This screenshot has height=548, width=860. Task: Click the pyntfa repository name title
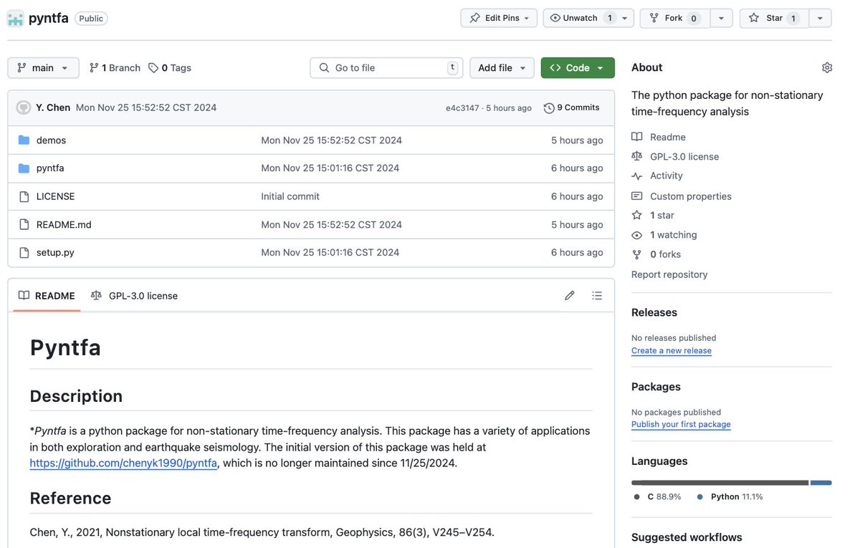point(49,19)
